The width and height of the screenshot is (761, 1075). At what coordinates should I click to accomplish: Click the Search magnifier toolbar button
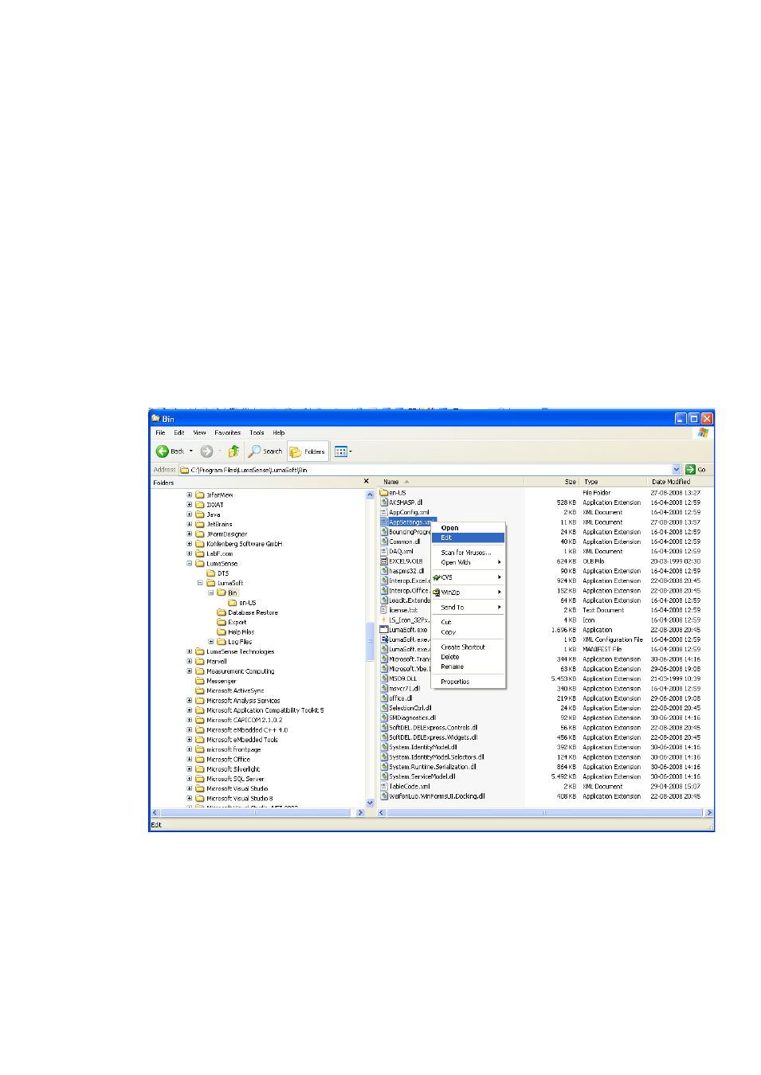265,451
